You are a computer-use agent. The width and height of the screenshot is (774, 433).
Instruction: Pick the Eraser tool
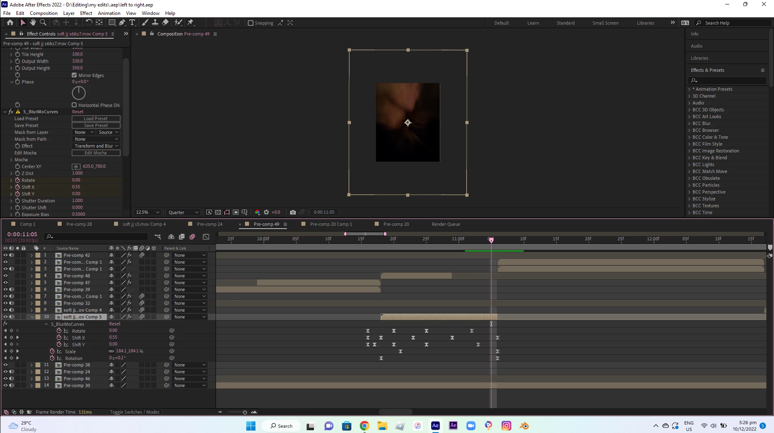pyautogui.click(x=165, y=23)
